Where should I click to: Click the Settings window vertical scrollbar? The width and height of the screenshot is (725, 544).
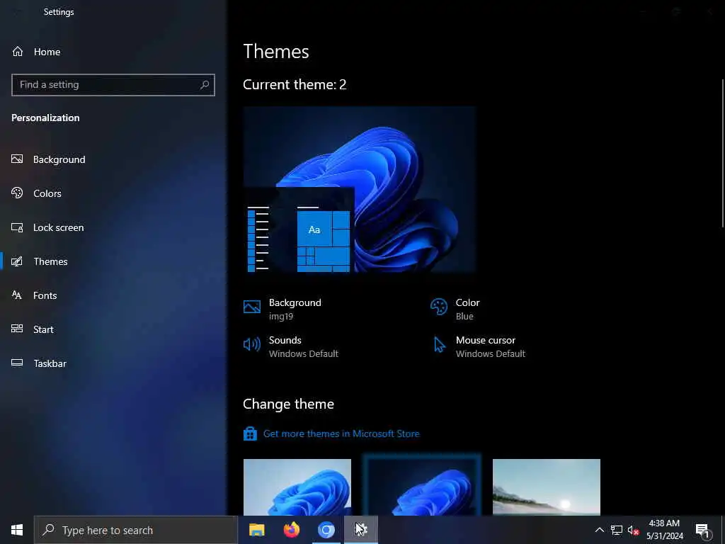pyautogui.click(x=723, y=153)
